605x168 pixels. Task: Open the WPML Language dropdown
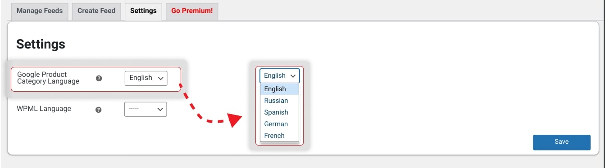point(146,109)
